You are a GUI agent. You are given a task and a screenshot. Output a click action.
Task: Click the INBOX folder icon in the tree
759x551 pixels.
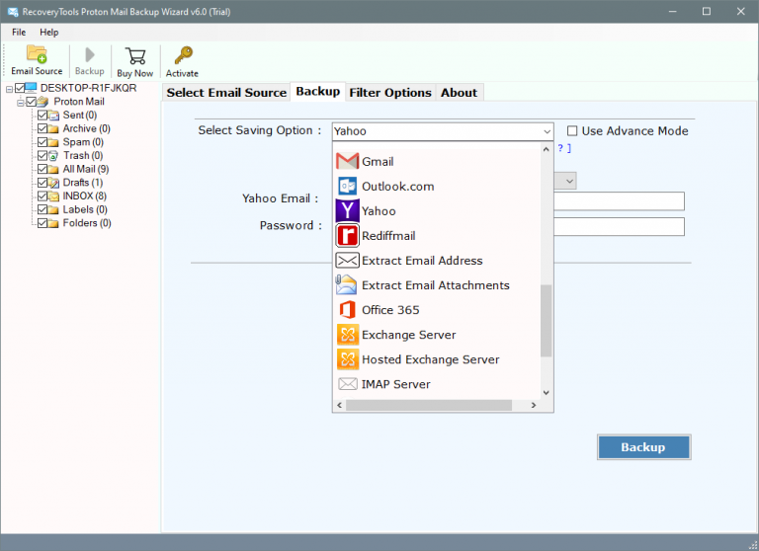pyautogui.click(x=53, y=196)
